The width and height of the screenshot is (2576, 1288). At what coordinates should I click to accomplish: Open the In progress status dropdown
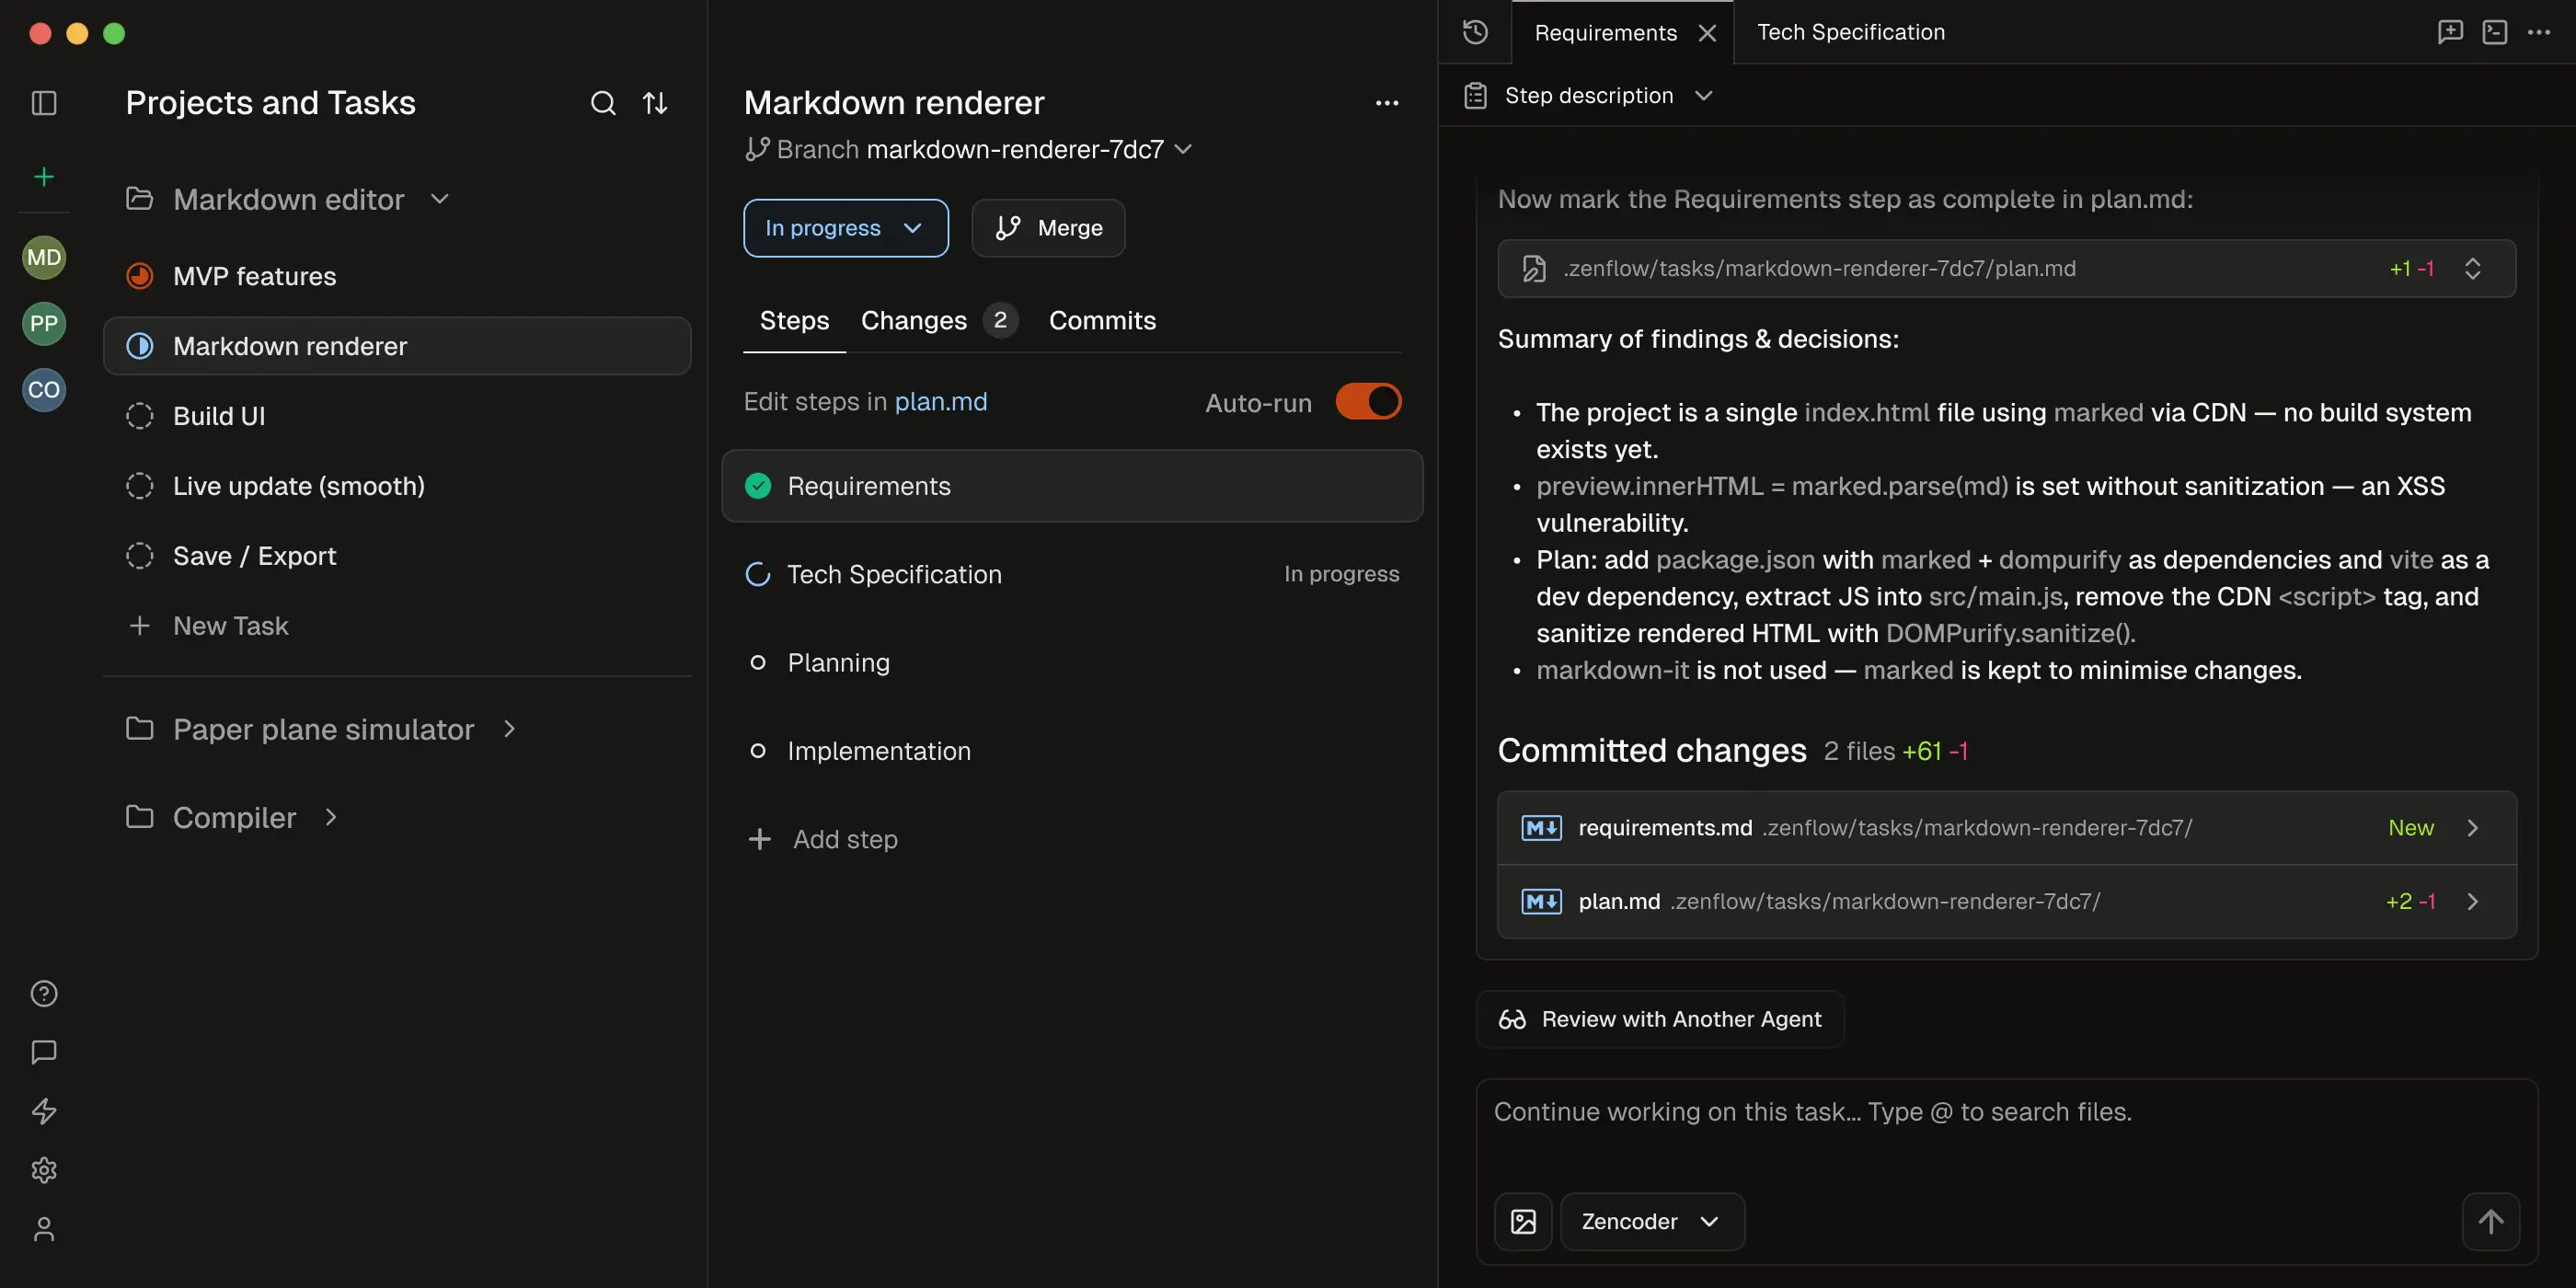pyautogui.click(x=845, y=228)
